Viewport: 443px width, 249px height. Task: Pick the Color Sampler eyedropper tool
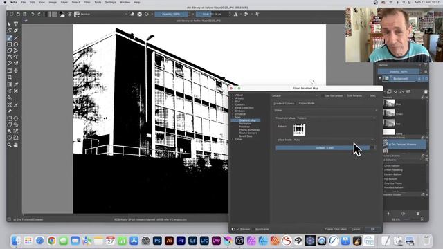click(16, 84)
